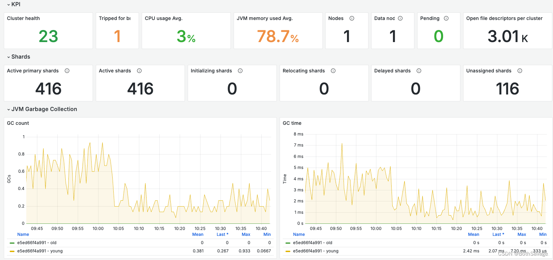This screenshot has width=553, height=260.
Task: Sort GC count legend by Min
Action: click(267, 234)
